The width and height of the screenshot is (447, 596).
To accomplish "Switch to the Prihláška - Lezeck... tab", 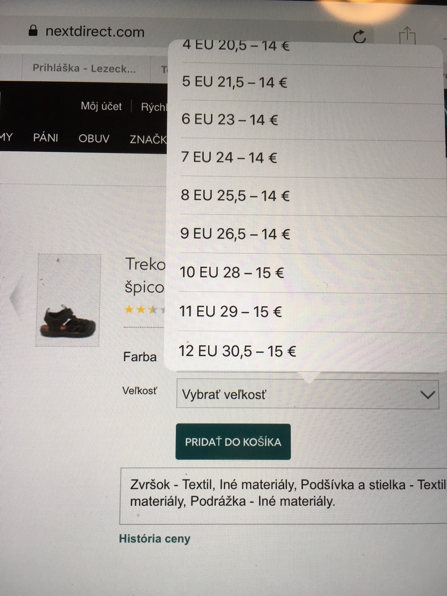I will point(84,68).
